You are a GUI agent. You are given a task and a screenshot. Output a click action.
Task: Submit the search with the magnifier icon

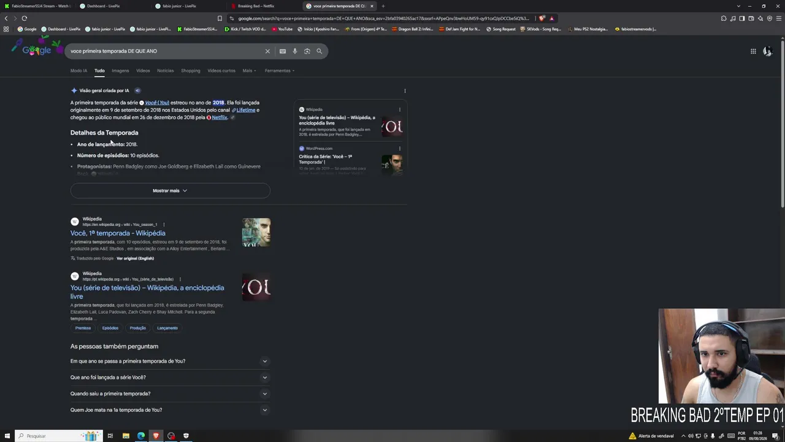pyautogui.click(x=319, y=51)
